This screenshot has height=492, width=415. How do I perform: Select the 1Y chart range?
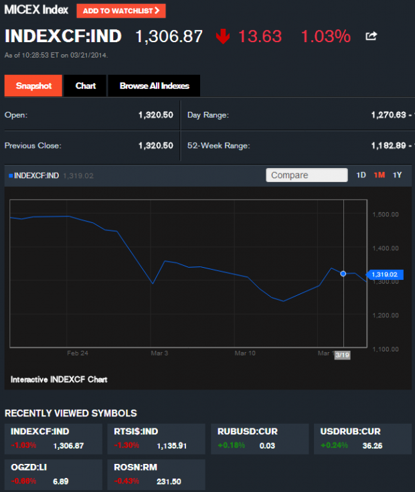(x=398, y=175)
